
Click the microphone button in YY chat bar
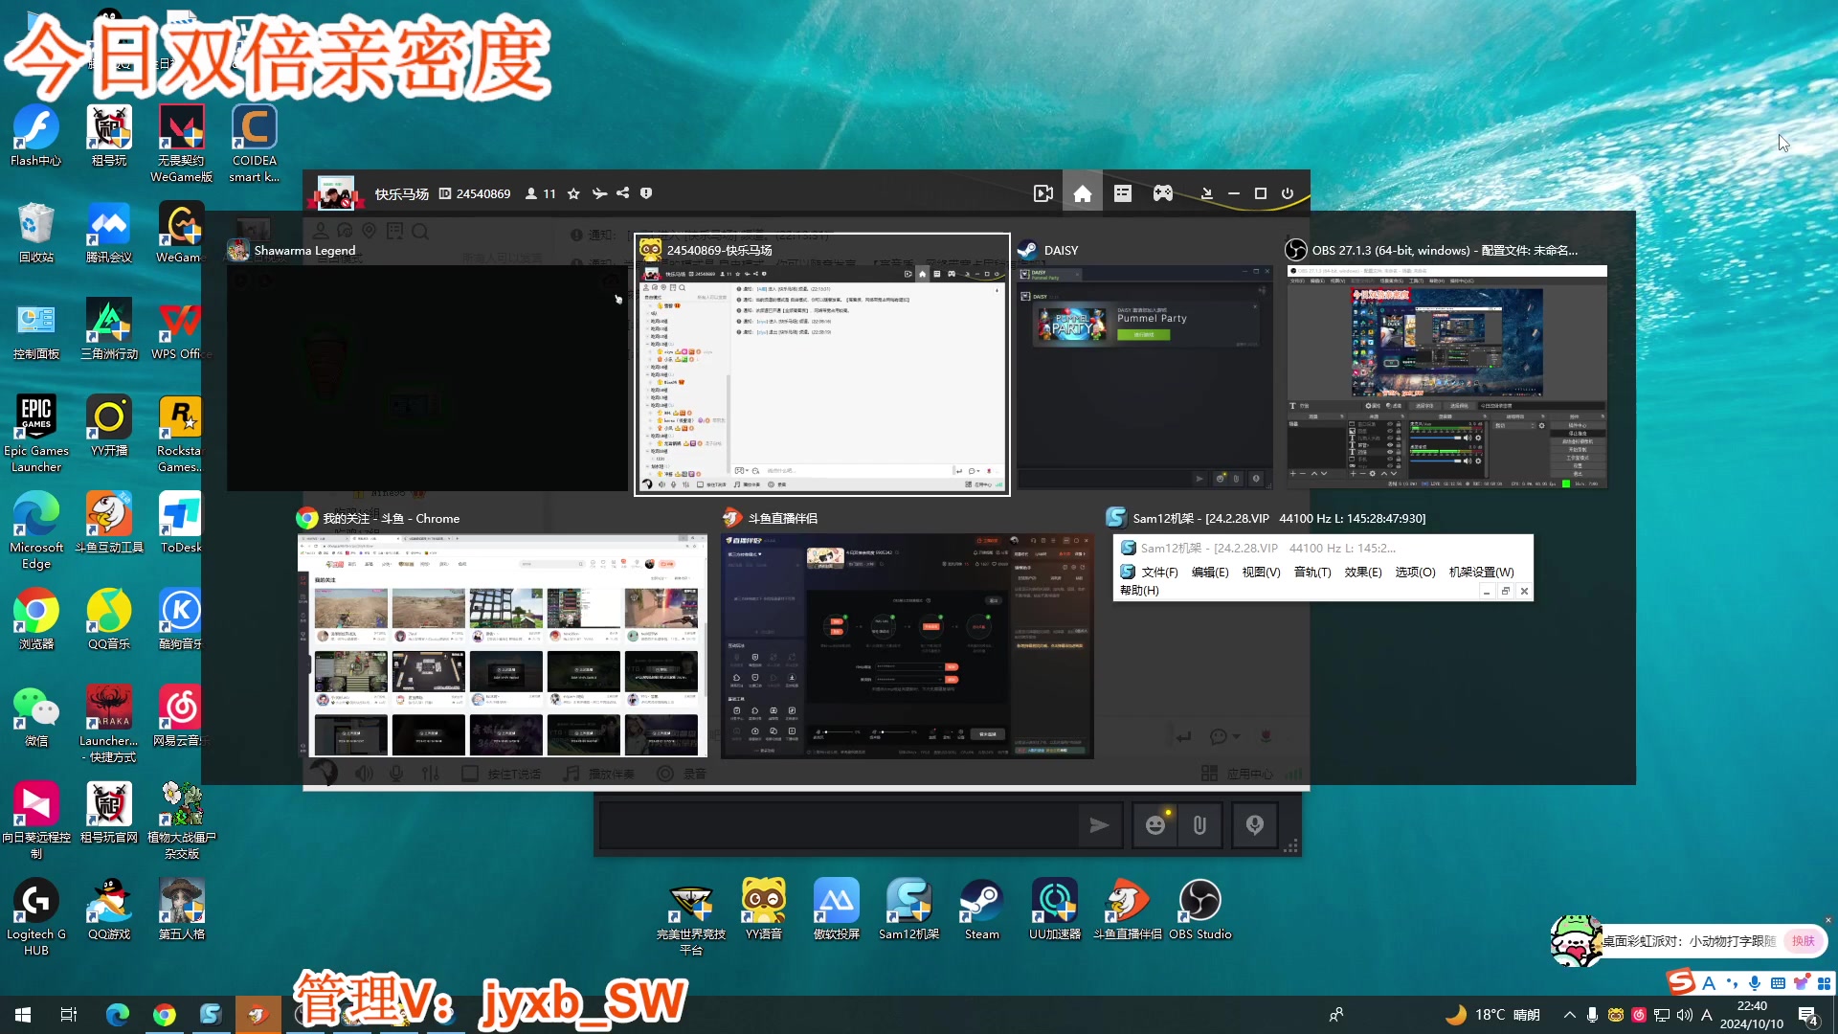coord(1255,825)
